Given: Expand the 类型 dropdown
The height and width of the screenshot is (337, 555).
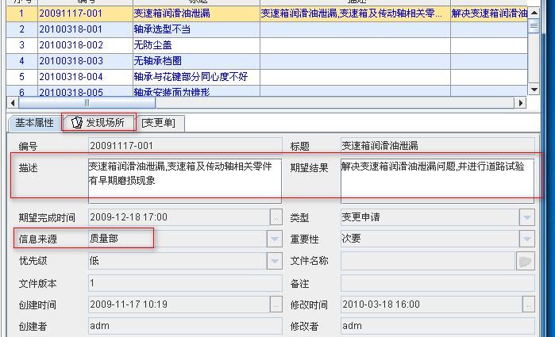Looking at the screenshot, I should 527,217.
